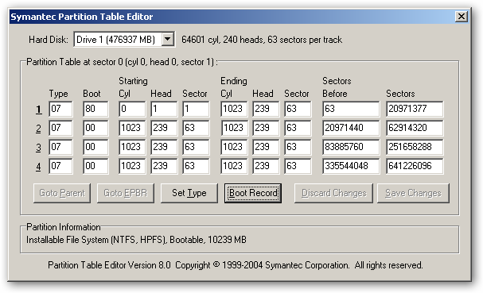Edit the Boot field of partition 4
This screenshot has width=483, height=293.
pos(95,166)
